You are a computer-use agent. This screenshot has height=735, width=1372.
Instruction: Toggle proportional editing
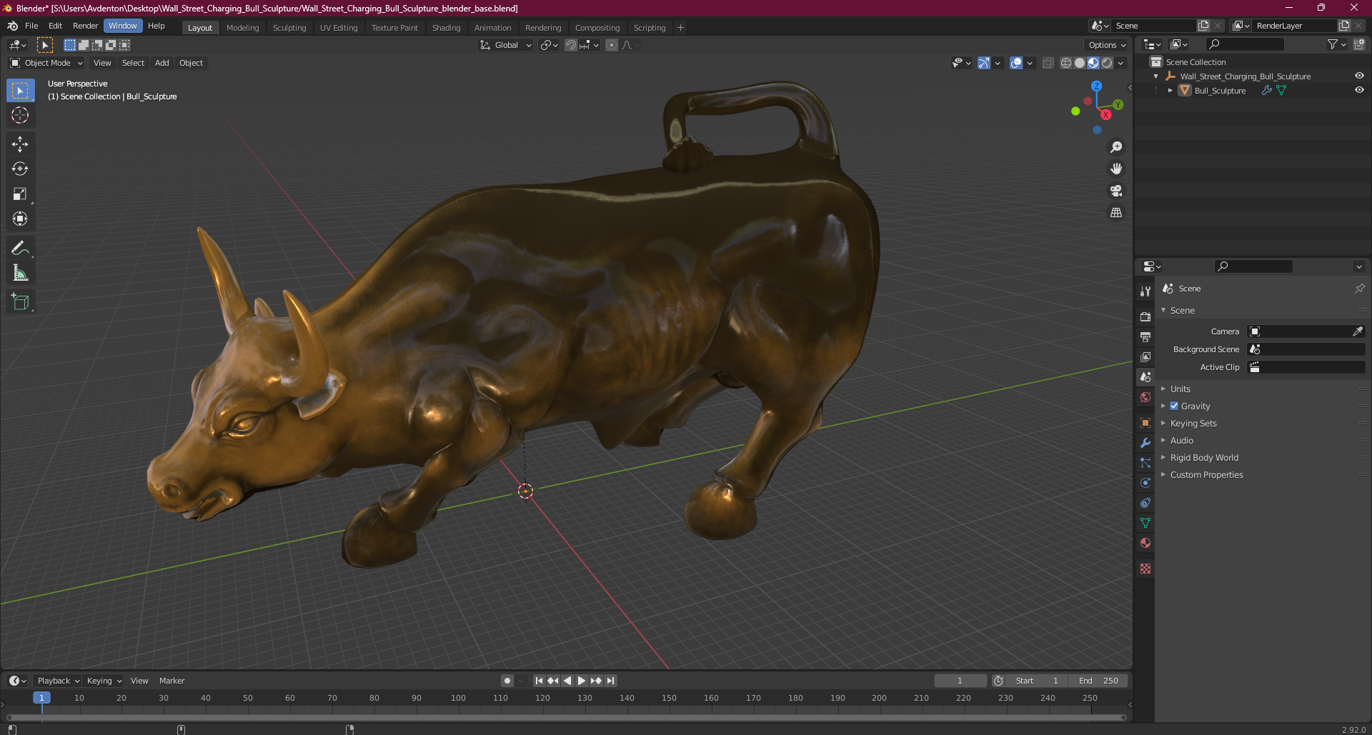tap(612, 45)
